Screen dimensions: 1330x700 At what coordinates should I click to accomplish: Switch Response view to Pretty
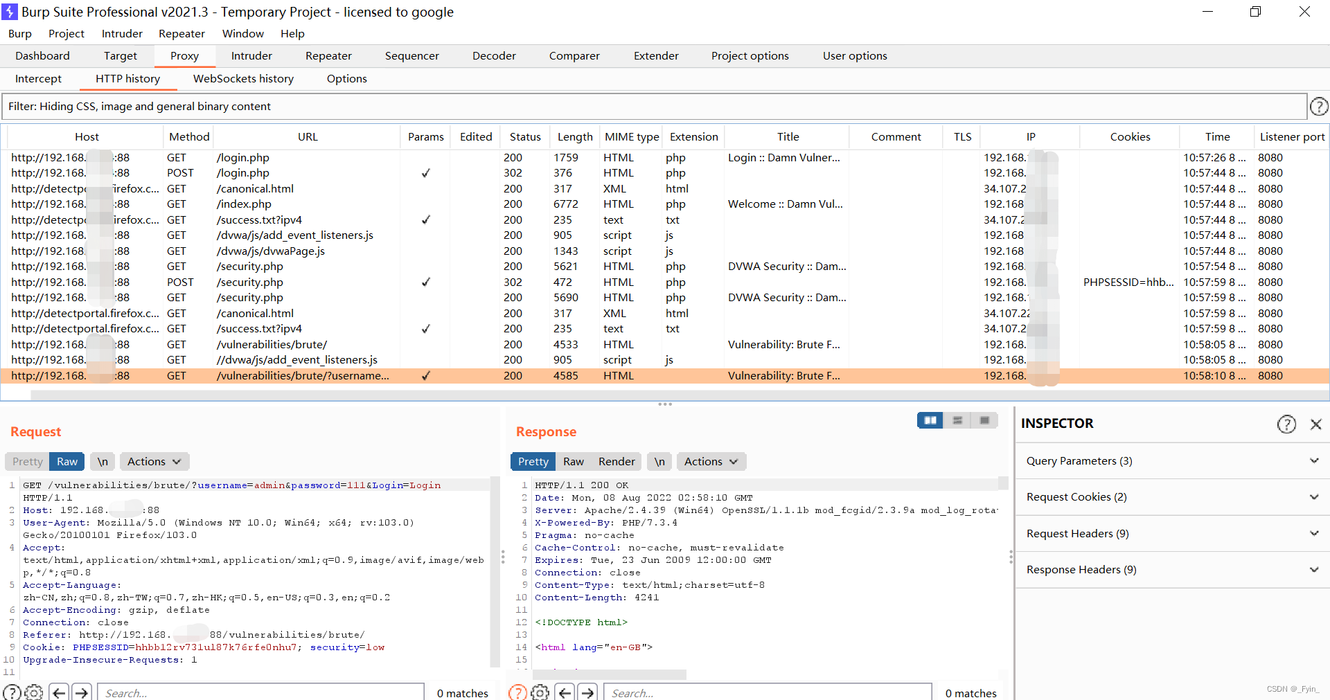[x=533, y=461]
